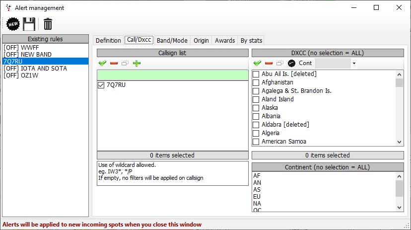The width and height of the screenshot is (411, 230).
Task: Add callsign with the green plus icon
Action: tap(137, 63)
